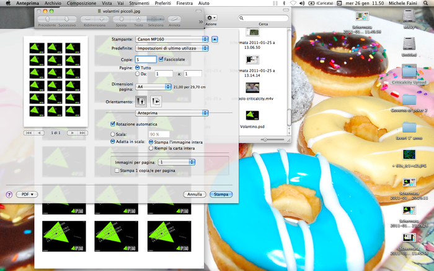Click the volume icon in menu bar
The height and width of the screenshot is (271, 434).
pos(302,3)
